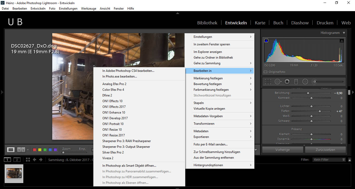Expand the Hintergrundoptionen submenu
Screen dimensions: 355x189
pyautogui.click(x=220, y=165)
